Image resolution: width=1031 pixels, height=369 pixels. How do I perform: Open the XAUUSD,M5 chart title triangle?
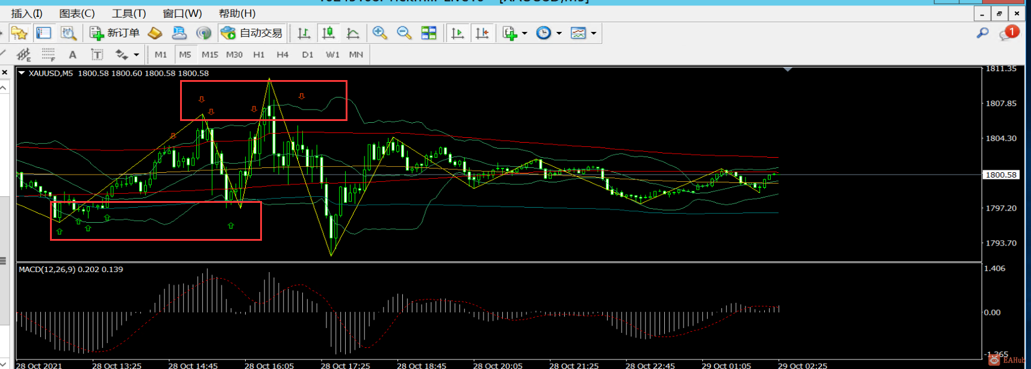click(x=22, y=73)
